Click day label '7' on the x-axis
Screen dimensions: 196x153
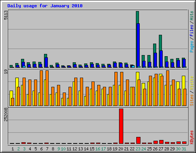[x=47, y=149]
